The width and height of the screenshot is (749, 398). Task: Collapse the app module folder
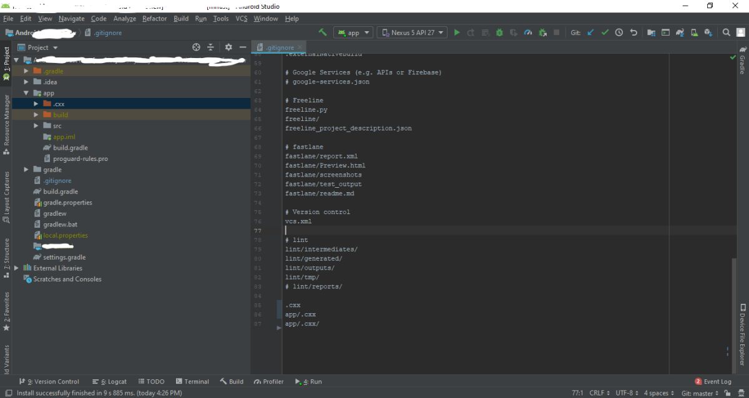[x=26, y=93]
